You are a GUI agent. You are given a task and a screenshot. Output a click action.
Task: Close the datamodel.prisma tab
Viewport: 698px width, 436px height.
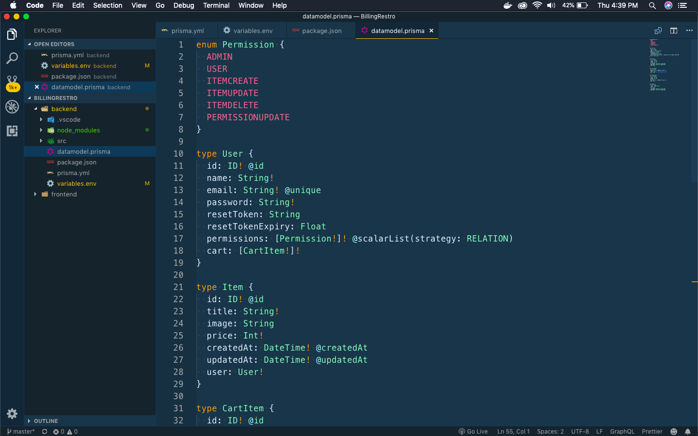tap(431, 31)
